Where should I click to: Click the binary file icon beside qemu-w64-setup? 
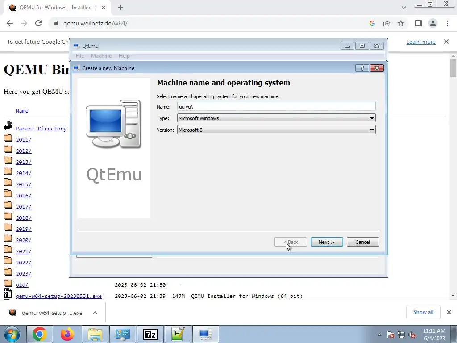[7, 293]
